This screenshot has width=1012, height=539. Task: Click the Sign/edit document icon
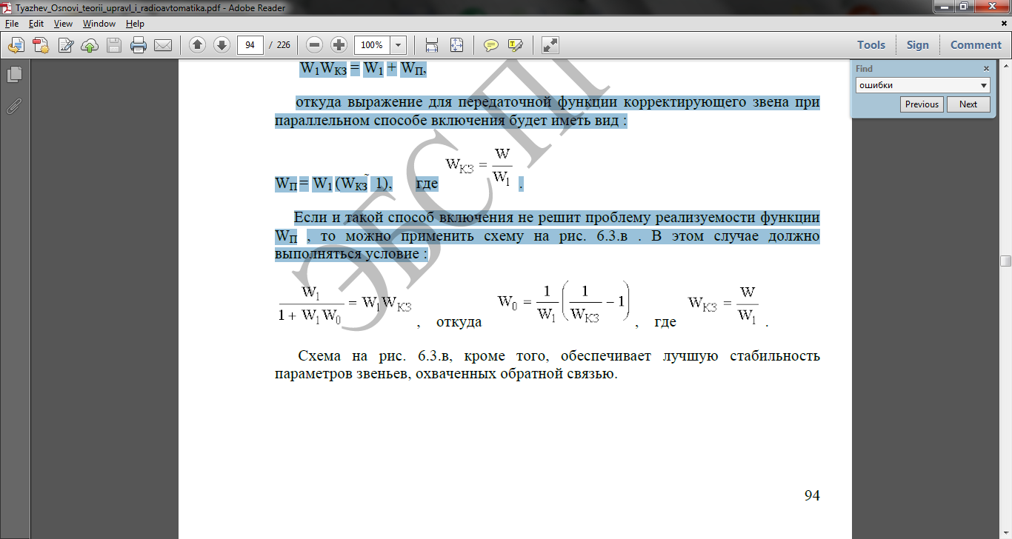point(65,45)
